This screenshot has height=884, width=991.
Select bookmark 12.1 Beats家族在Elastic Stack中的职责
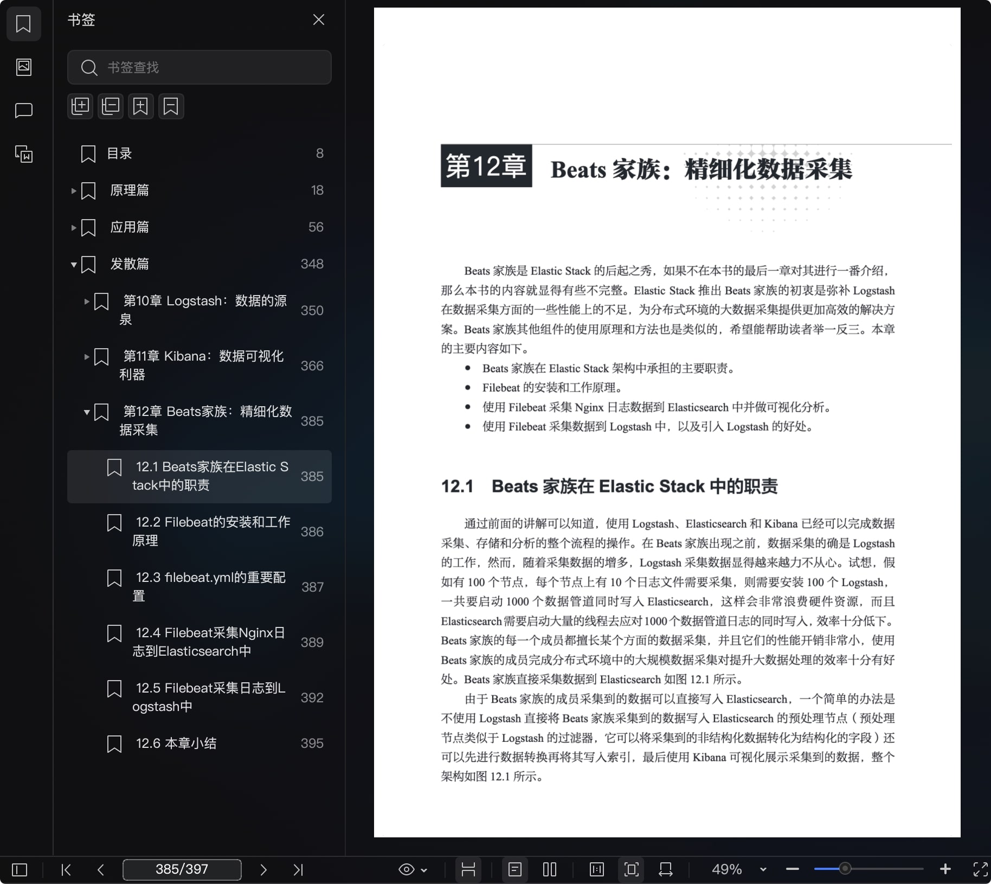200,476
